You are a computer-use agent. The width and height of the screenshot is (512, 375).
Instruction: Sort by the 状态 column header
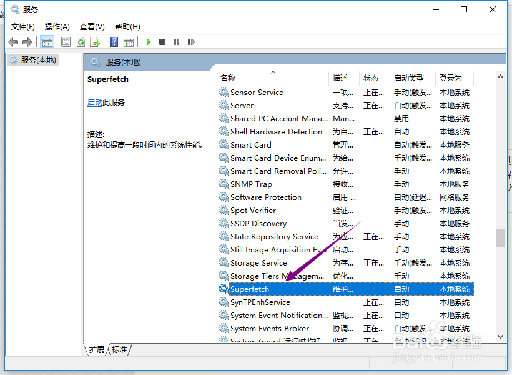coord(375,77)
